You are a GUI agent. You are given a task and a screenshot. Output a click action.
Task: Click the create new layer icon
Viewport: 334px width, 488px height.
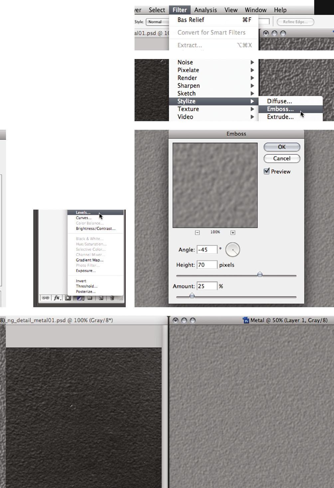101,298
